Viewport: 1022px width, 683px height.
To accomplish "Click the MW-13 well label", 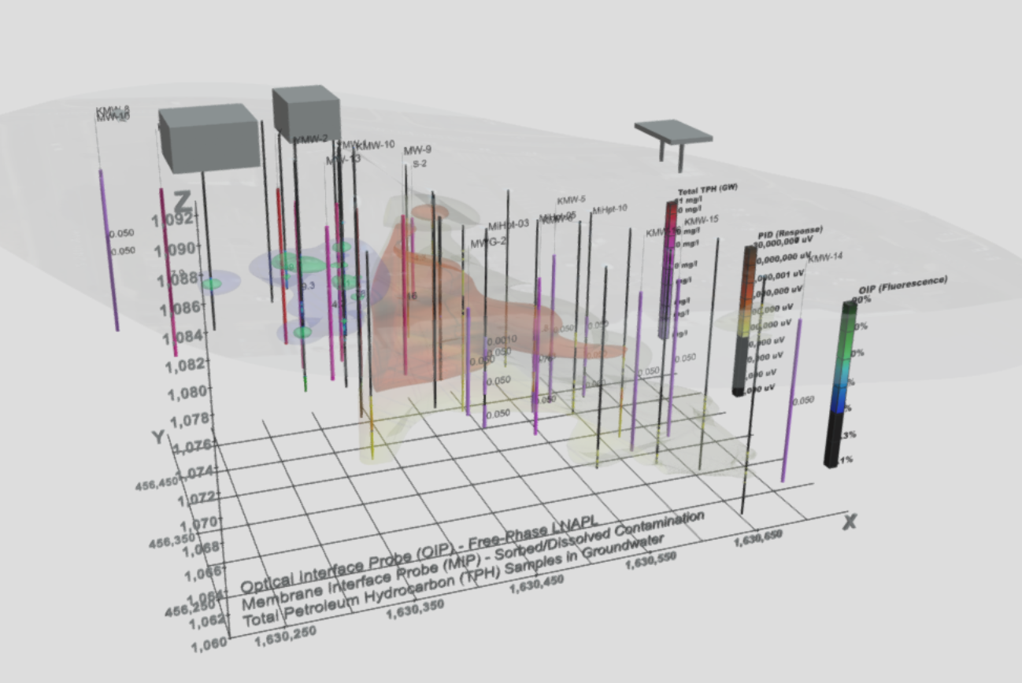I will tap(343, 160).
